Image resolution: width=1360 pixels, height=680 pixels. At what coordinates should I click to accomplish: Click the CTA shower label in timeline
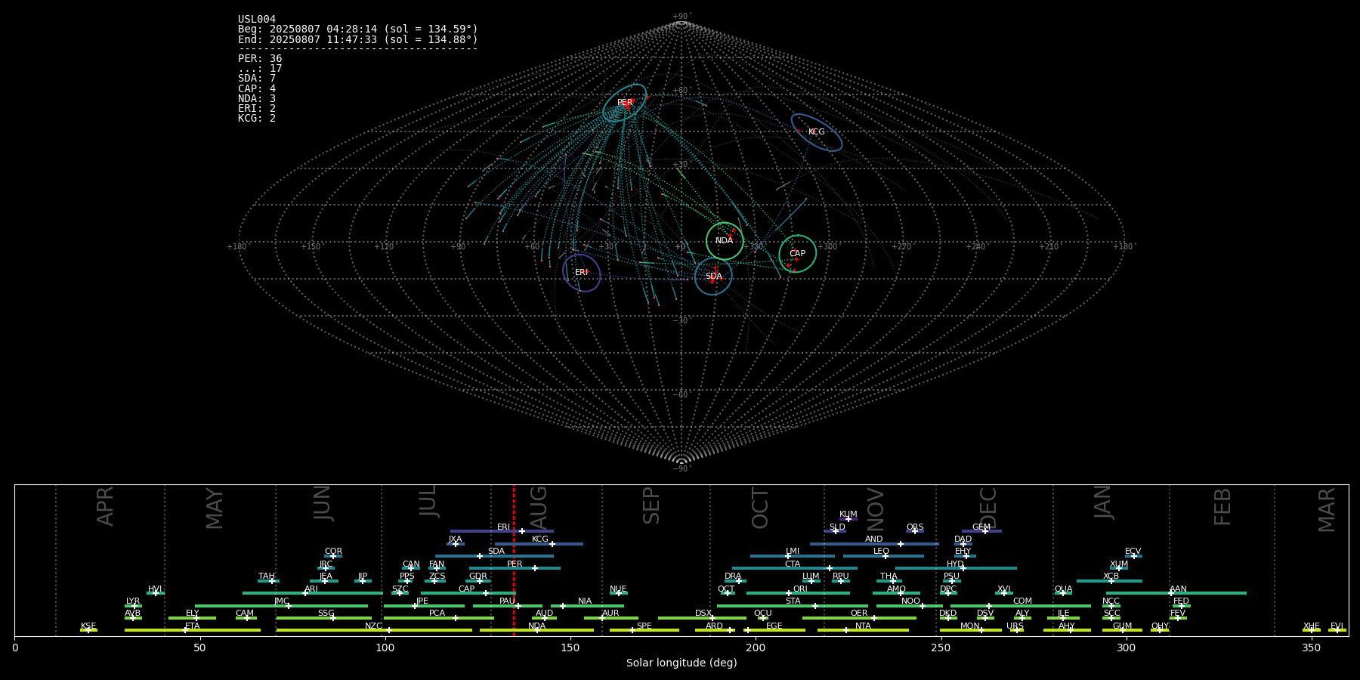[x=793, y=564]
